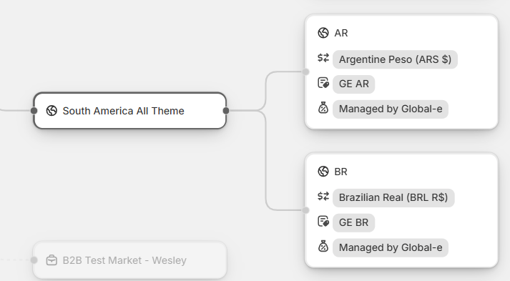510x281 pixels.
Task: Open the Argentine Peso (ARS $) currency tag
Action: [395, 59]
